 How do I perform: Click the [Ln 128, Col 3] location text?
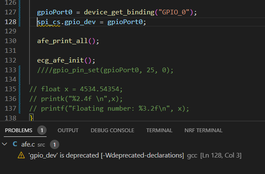221,155
